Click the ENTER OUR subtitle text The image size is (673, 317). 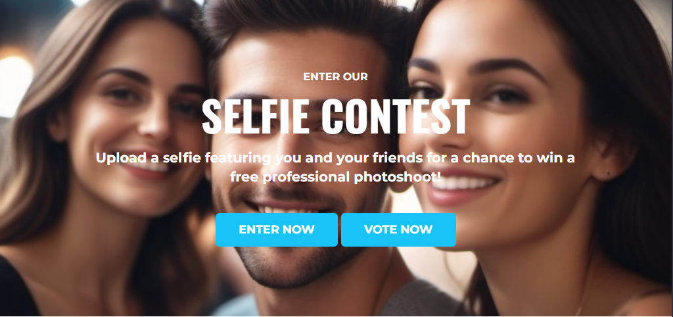pyautogui.click(x=336, y=77)
